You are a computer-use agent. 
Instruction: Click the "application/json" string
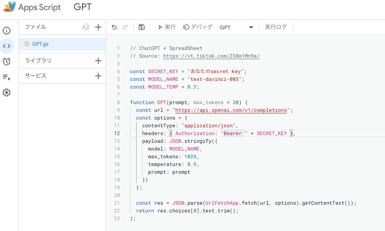coord(208,126)
